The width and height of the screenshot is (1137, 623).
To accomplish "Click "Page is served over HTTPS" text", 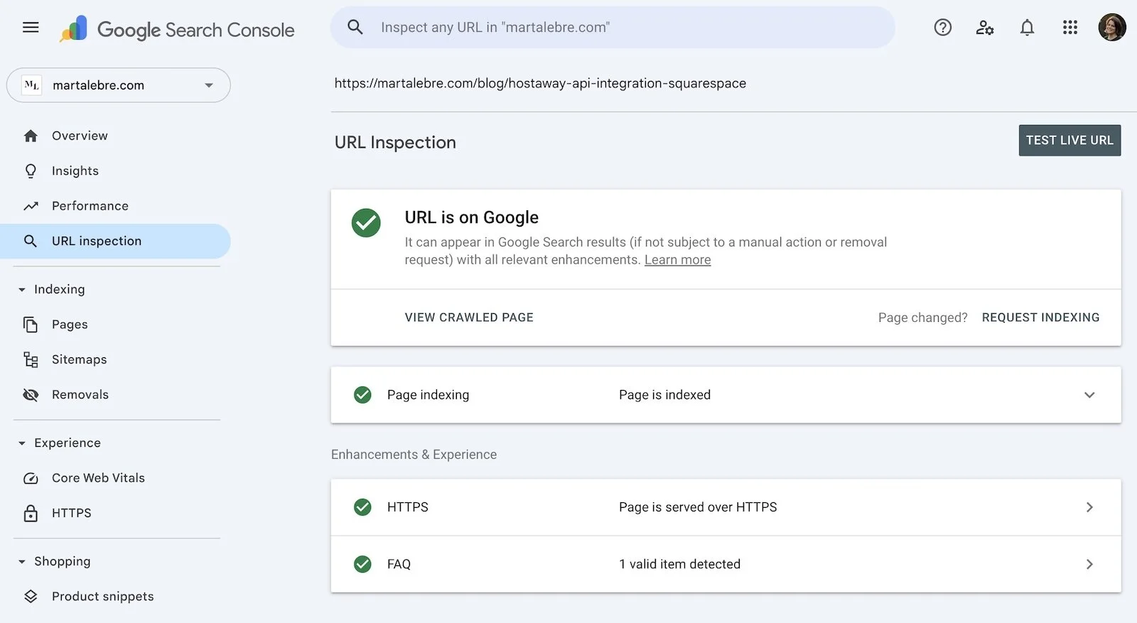I will [698, 507].
